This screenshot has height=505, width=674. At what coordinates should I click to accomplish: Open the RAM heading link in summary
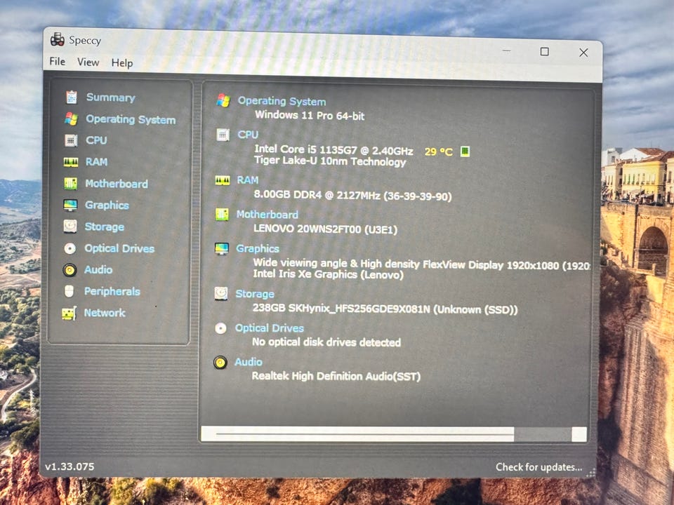[248, 180]
